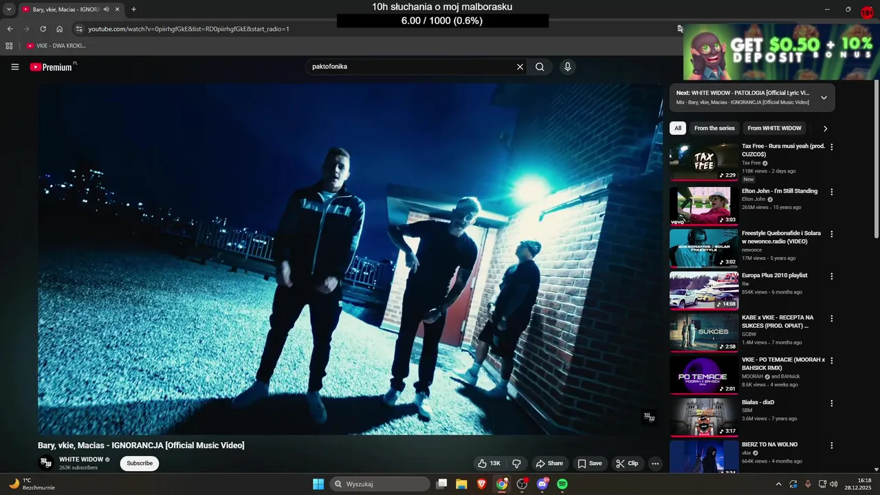Open Europa Plus 2010 playlist thumbnail
880x495 pixels.
tap(704, 291)
